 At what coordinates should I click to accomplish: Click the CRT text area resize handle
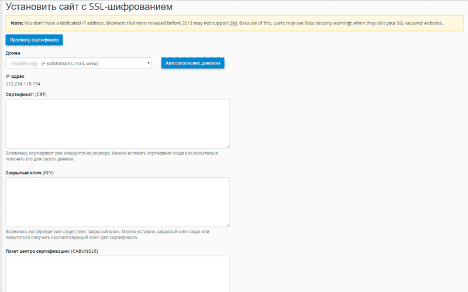227,146
